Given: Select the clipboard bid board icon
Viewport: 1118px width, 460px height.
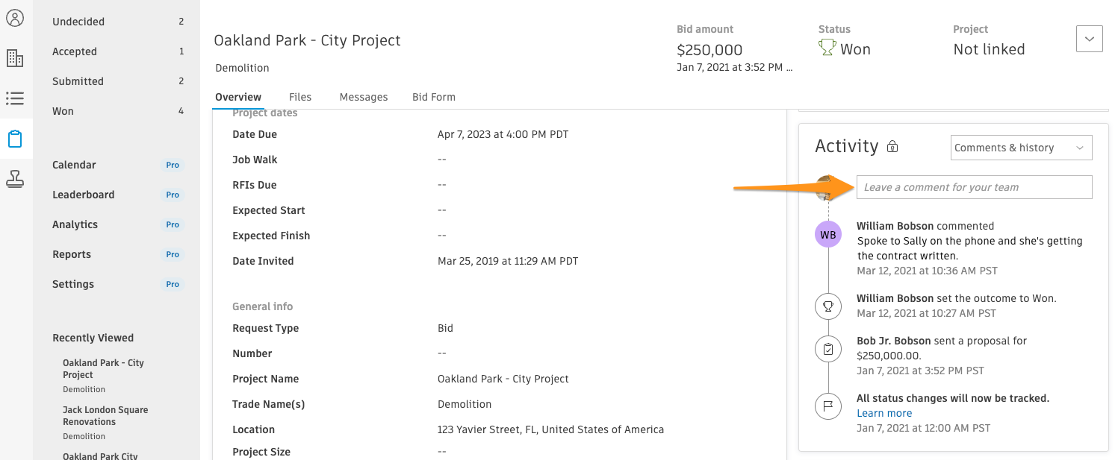Looking at the screenshot, I should click(x=15, y=139).
